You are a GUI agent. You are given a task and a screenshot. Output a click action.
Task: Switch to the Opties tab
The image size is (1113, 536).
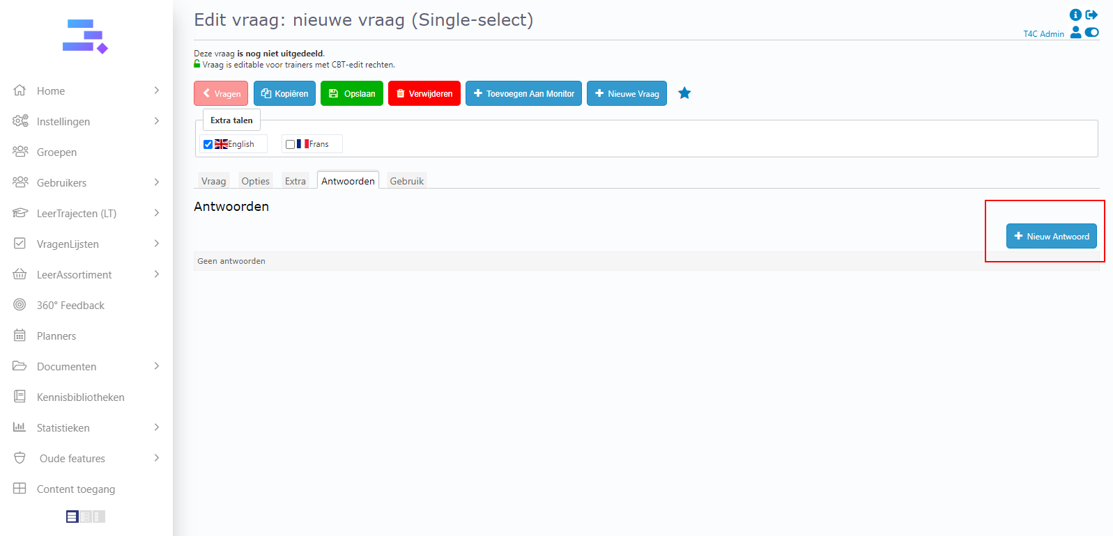click(x=255, y=181)
